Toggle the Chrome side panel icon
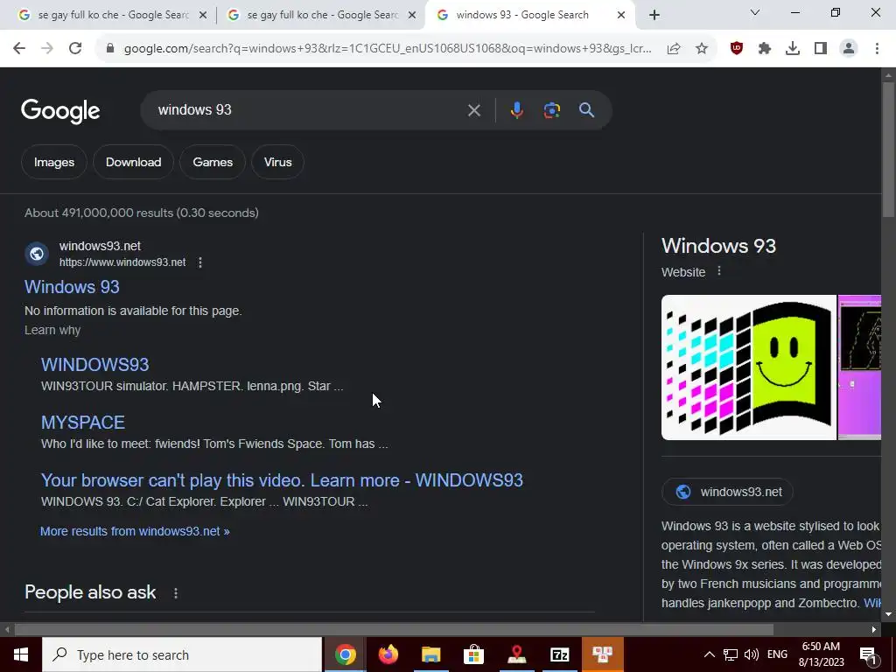Screen dimensions: 896x672 pos(821,49)
